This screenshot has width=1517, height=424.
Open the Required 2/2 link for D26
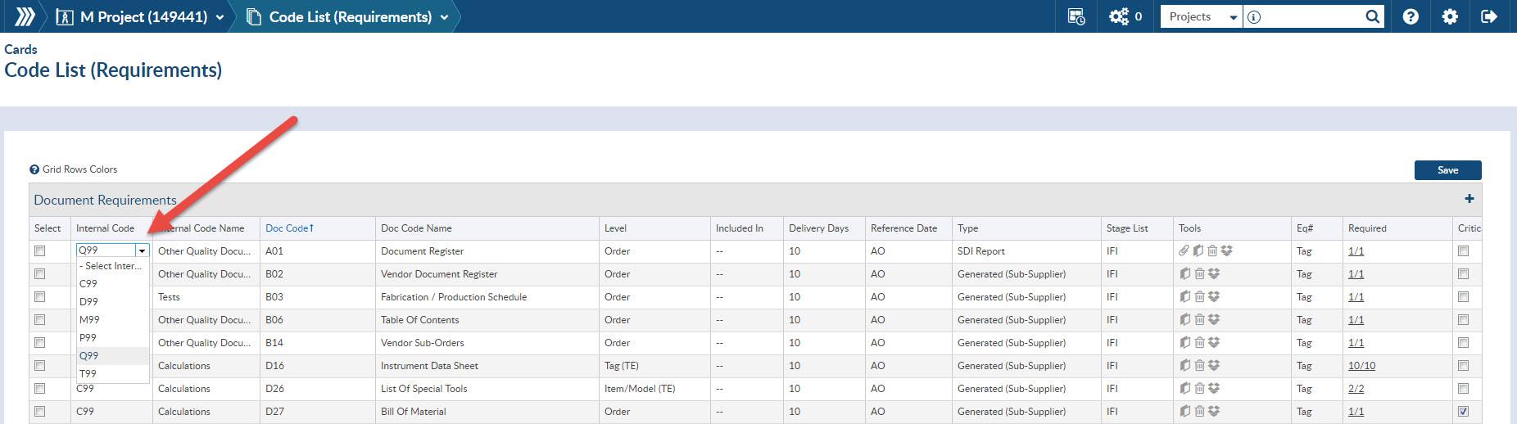coord(1356,389)
